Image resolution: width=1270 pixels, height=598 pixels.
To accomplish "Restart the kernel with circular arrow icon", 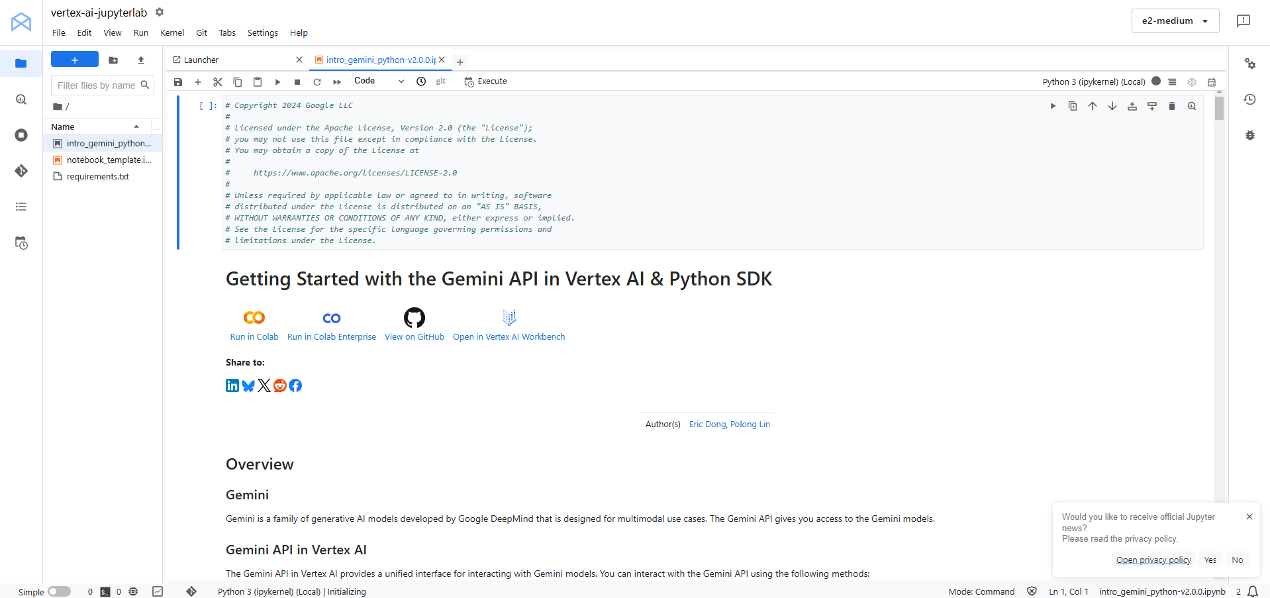I will (x=317, y=82).
